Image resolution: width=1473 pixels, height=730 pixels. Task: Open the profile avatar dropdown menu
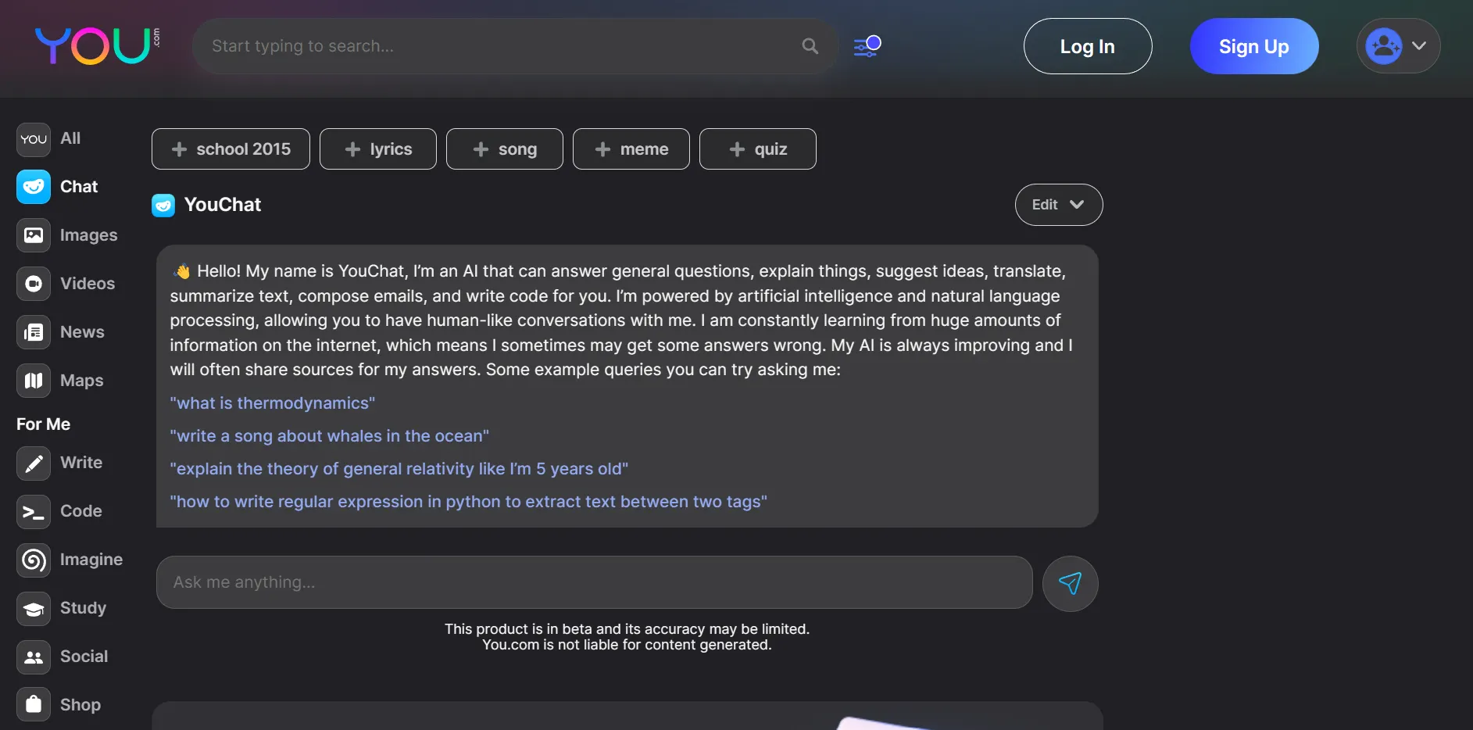tap(1398, 46)
